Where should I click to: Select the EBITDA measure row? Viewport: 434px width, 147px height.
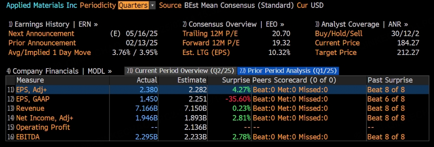(217, 137)
